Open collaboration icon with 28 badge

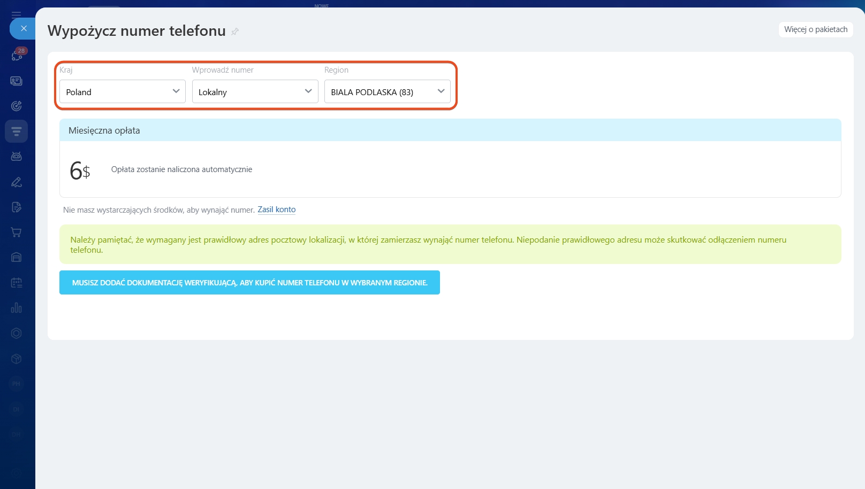point(17,55)
